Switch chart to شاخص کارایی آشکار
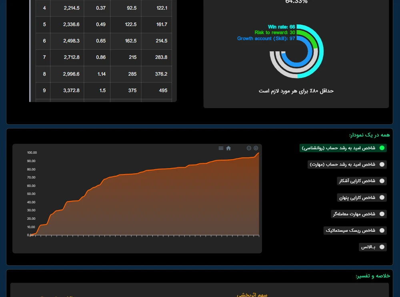Image resolution: width=400 pixels, height=297 pixels. click(362, 181)
